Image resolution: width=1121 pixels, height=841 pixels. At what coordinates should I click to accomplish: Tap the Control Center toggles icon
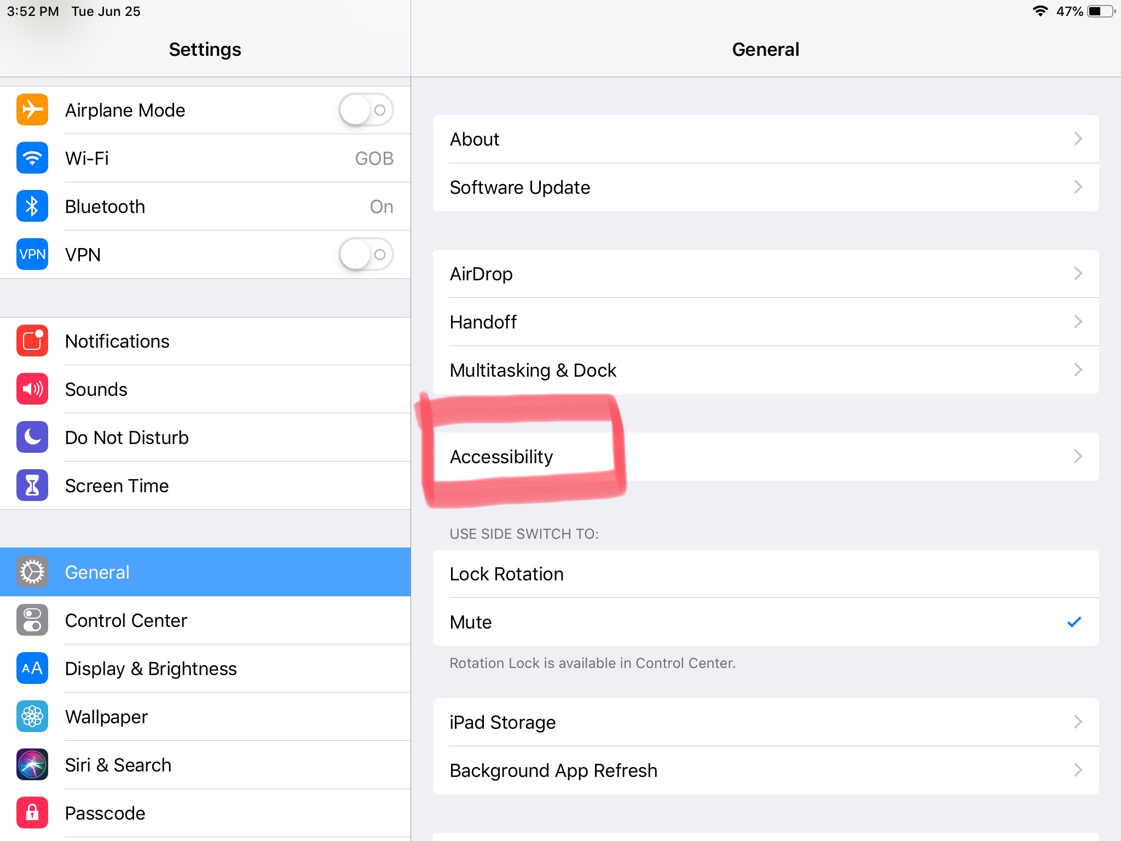tap(32, 620)
